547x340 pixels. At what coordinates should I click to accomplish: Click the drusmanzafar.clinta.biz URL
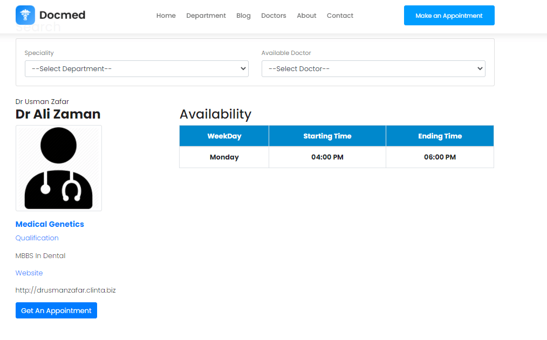[x=66, y=290]
